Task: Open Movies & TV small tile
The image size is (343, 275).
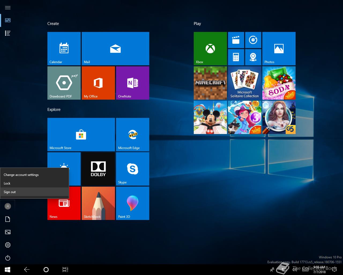Action: click(236, 40)
